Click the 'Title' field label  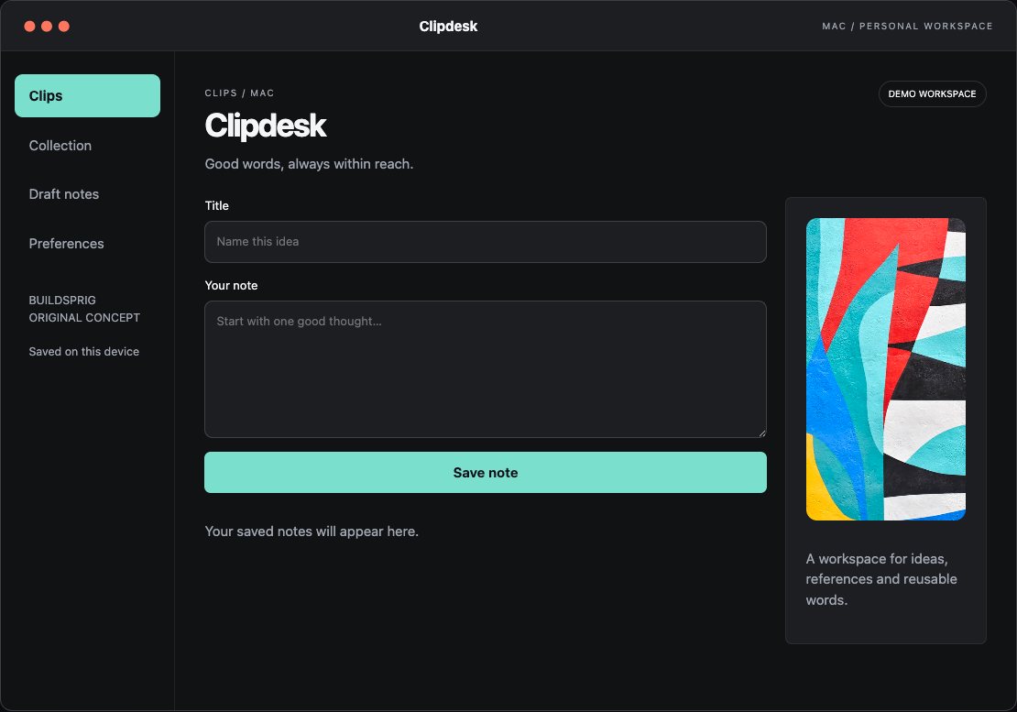pos(216,205)
